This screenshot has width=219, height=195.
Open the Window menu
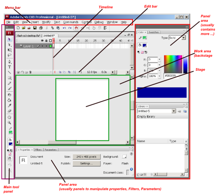click(x=112, y=22)
